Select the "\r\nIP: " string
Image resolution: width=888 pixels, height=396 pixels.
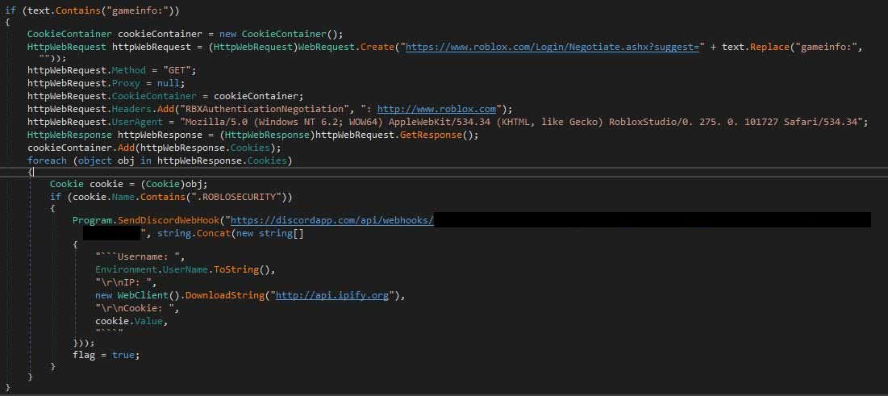pos(126,283)
